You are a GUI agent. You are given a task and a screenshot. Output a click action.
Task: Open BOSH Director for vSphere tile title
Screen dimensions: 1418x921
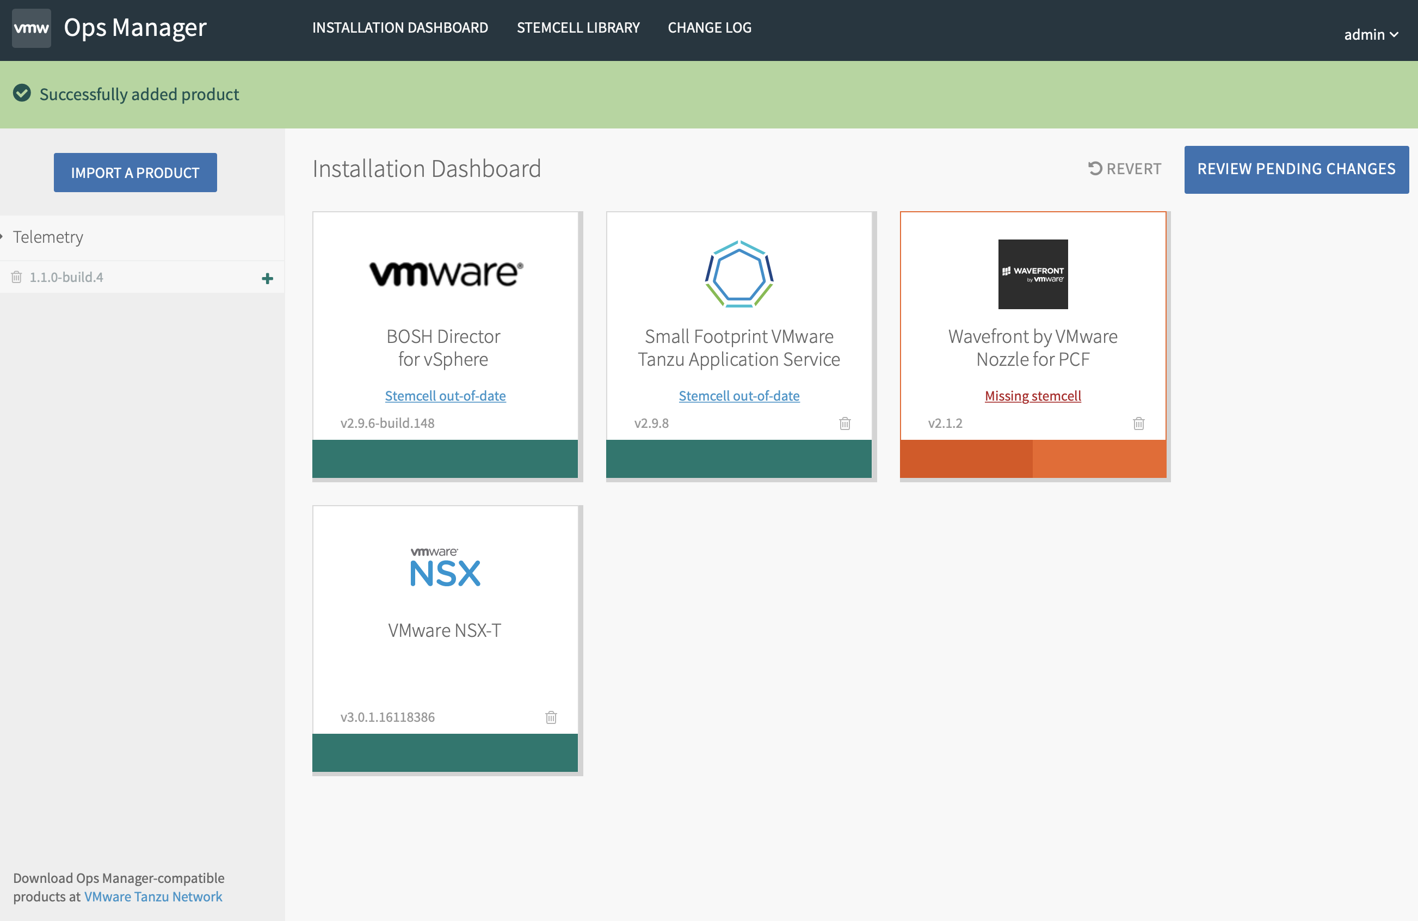443,347
